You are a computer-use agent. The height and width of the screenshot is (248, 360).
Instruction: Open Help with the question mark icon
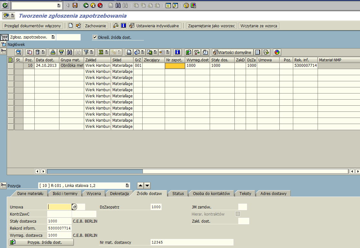(x=186, y=5)
